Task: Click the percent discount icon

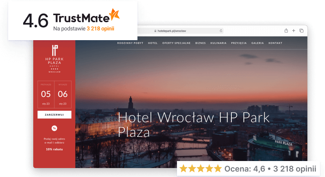Action: (x=54, y=128)
